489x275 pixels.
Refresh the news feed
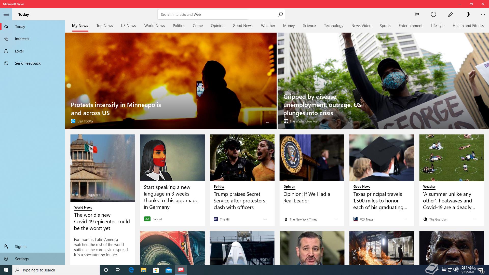433,14
